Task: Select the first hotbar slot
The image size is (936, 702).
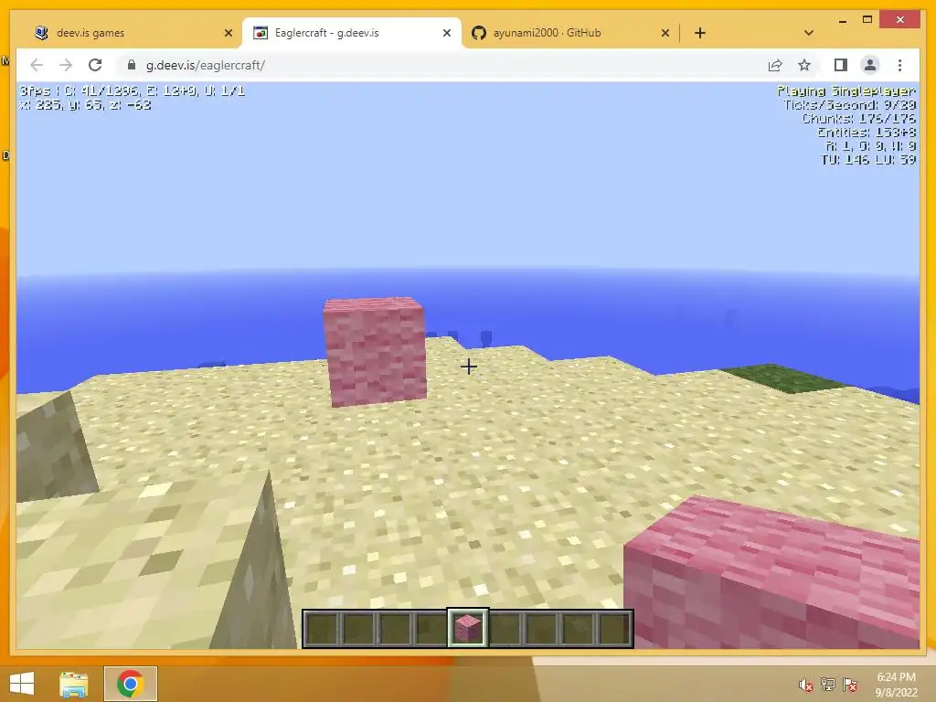Action: (x=322, y=628)
